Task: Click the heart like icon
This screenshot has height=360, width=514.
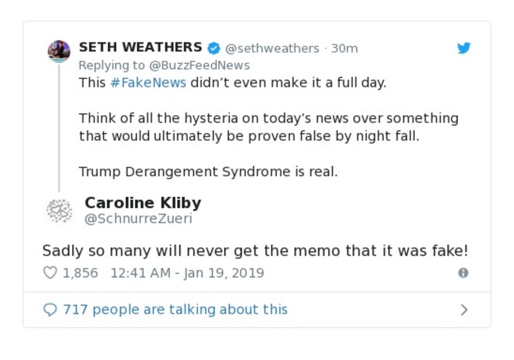Action: click(x=50, y=273)
